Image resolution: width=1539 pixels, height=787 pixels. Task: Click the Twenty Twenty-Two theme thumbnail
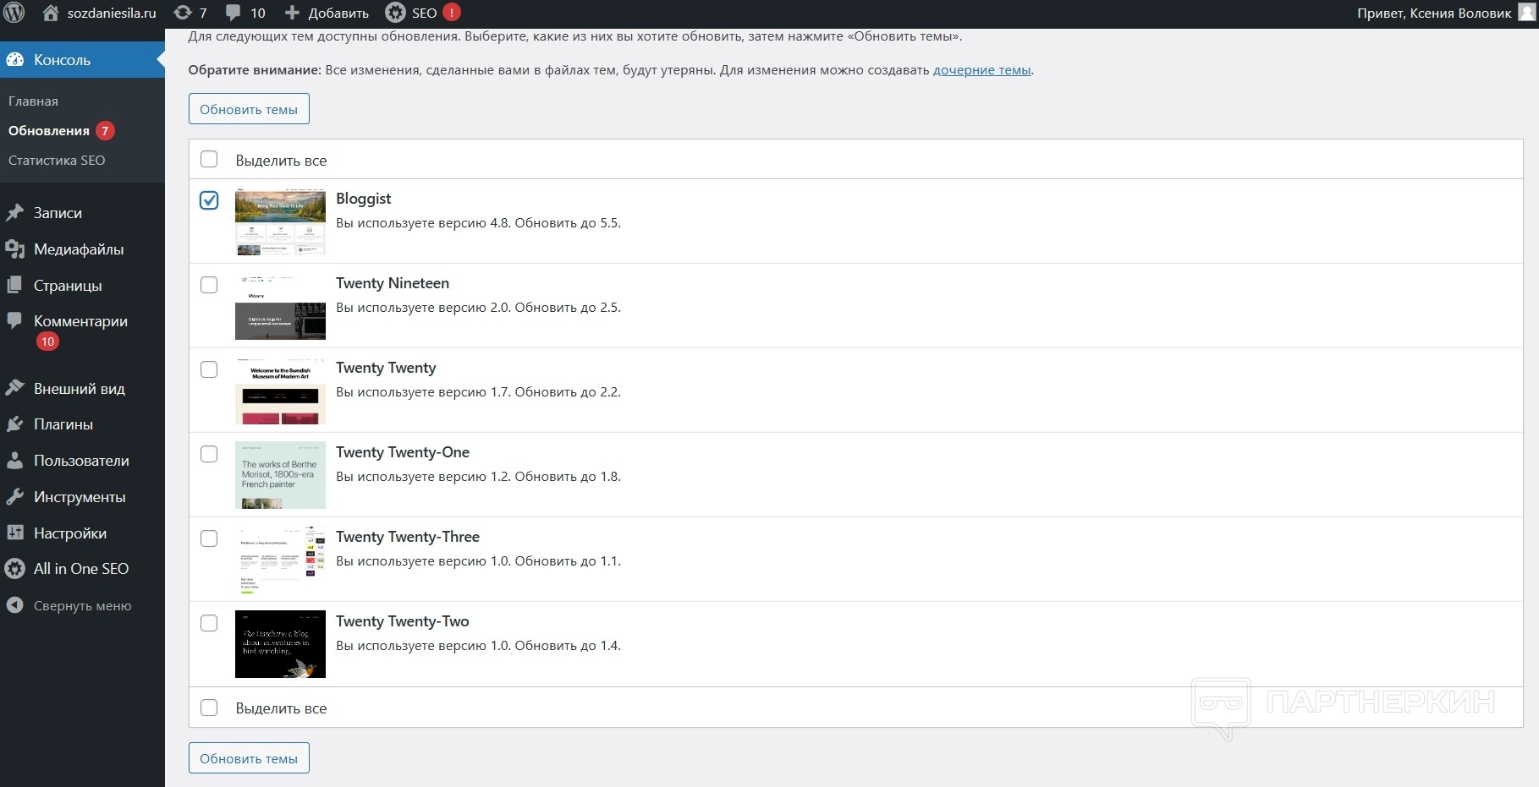(280, 644)
